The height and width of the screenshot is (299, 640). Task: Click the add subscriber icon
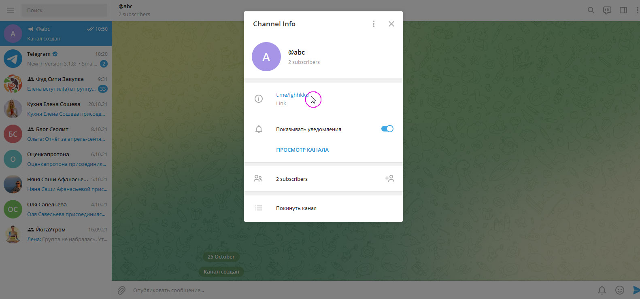[389, 178]
